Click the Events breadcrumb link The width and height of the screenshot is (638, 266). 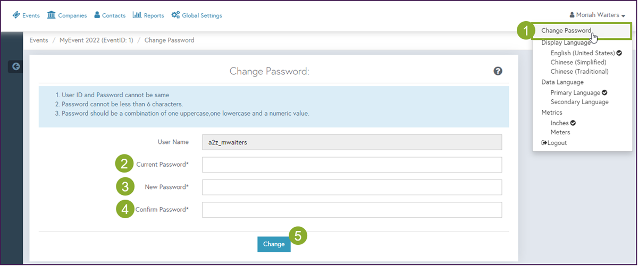click(39, 40)
